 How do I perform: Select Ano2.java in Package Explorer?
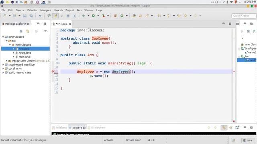(x=25, y=52)
